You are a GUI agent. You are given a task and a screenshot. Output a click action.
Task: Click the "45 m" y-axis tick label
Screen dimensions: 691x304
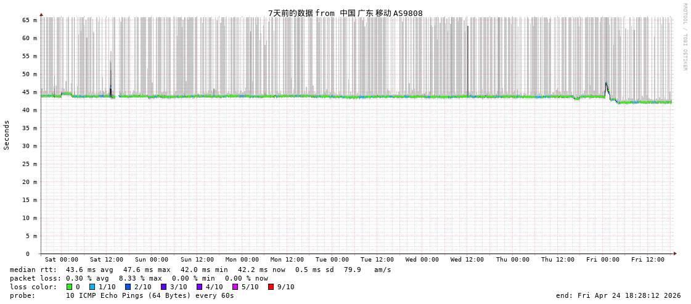[x=30, y=92]
